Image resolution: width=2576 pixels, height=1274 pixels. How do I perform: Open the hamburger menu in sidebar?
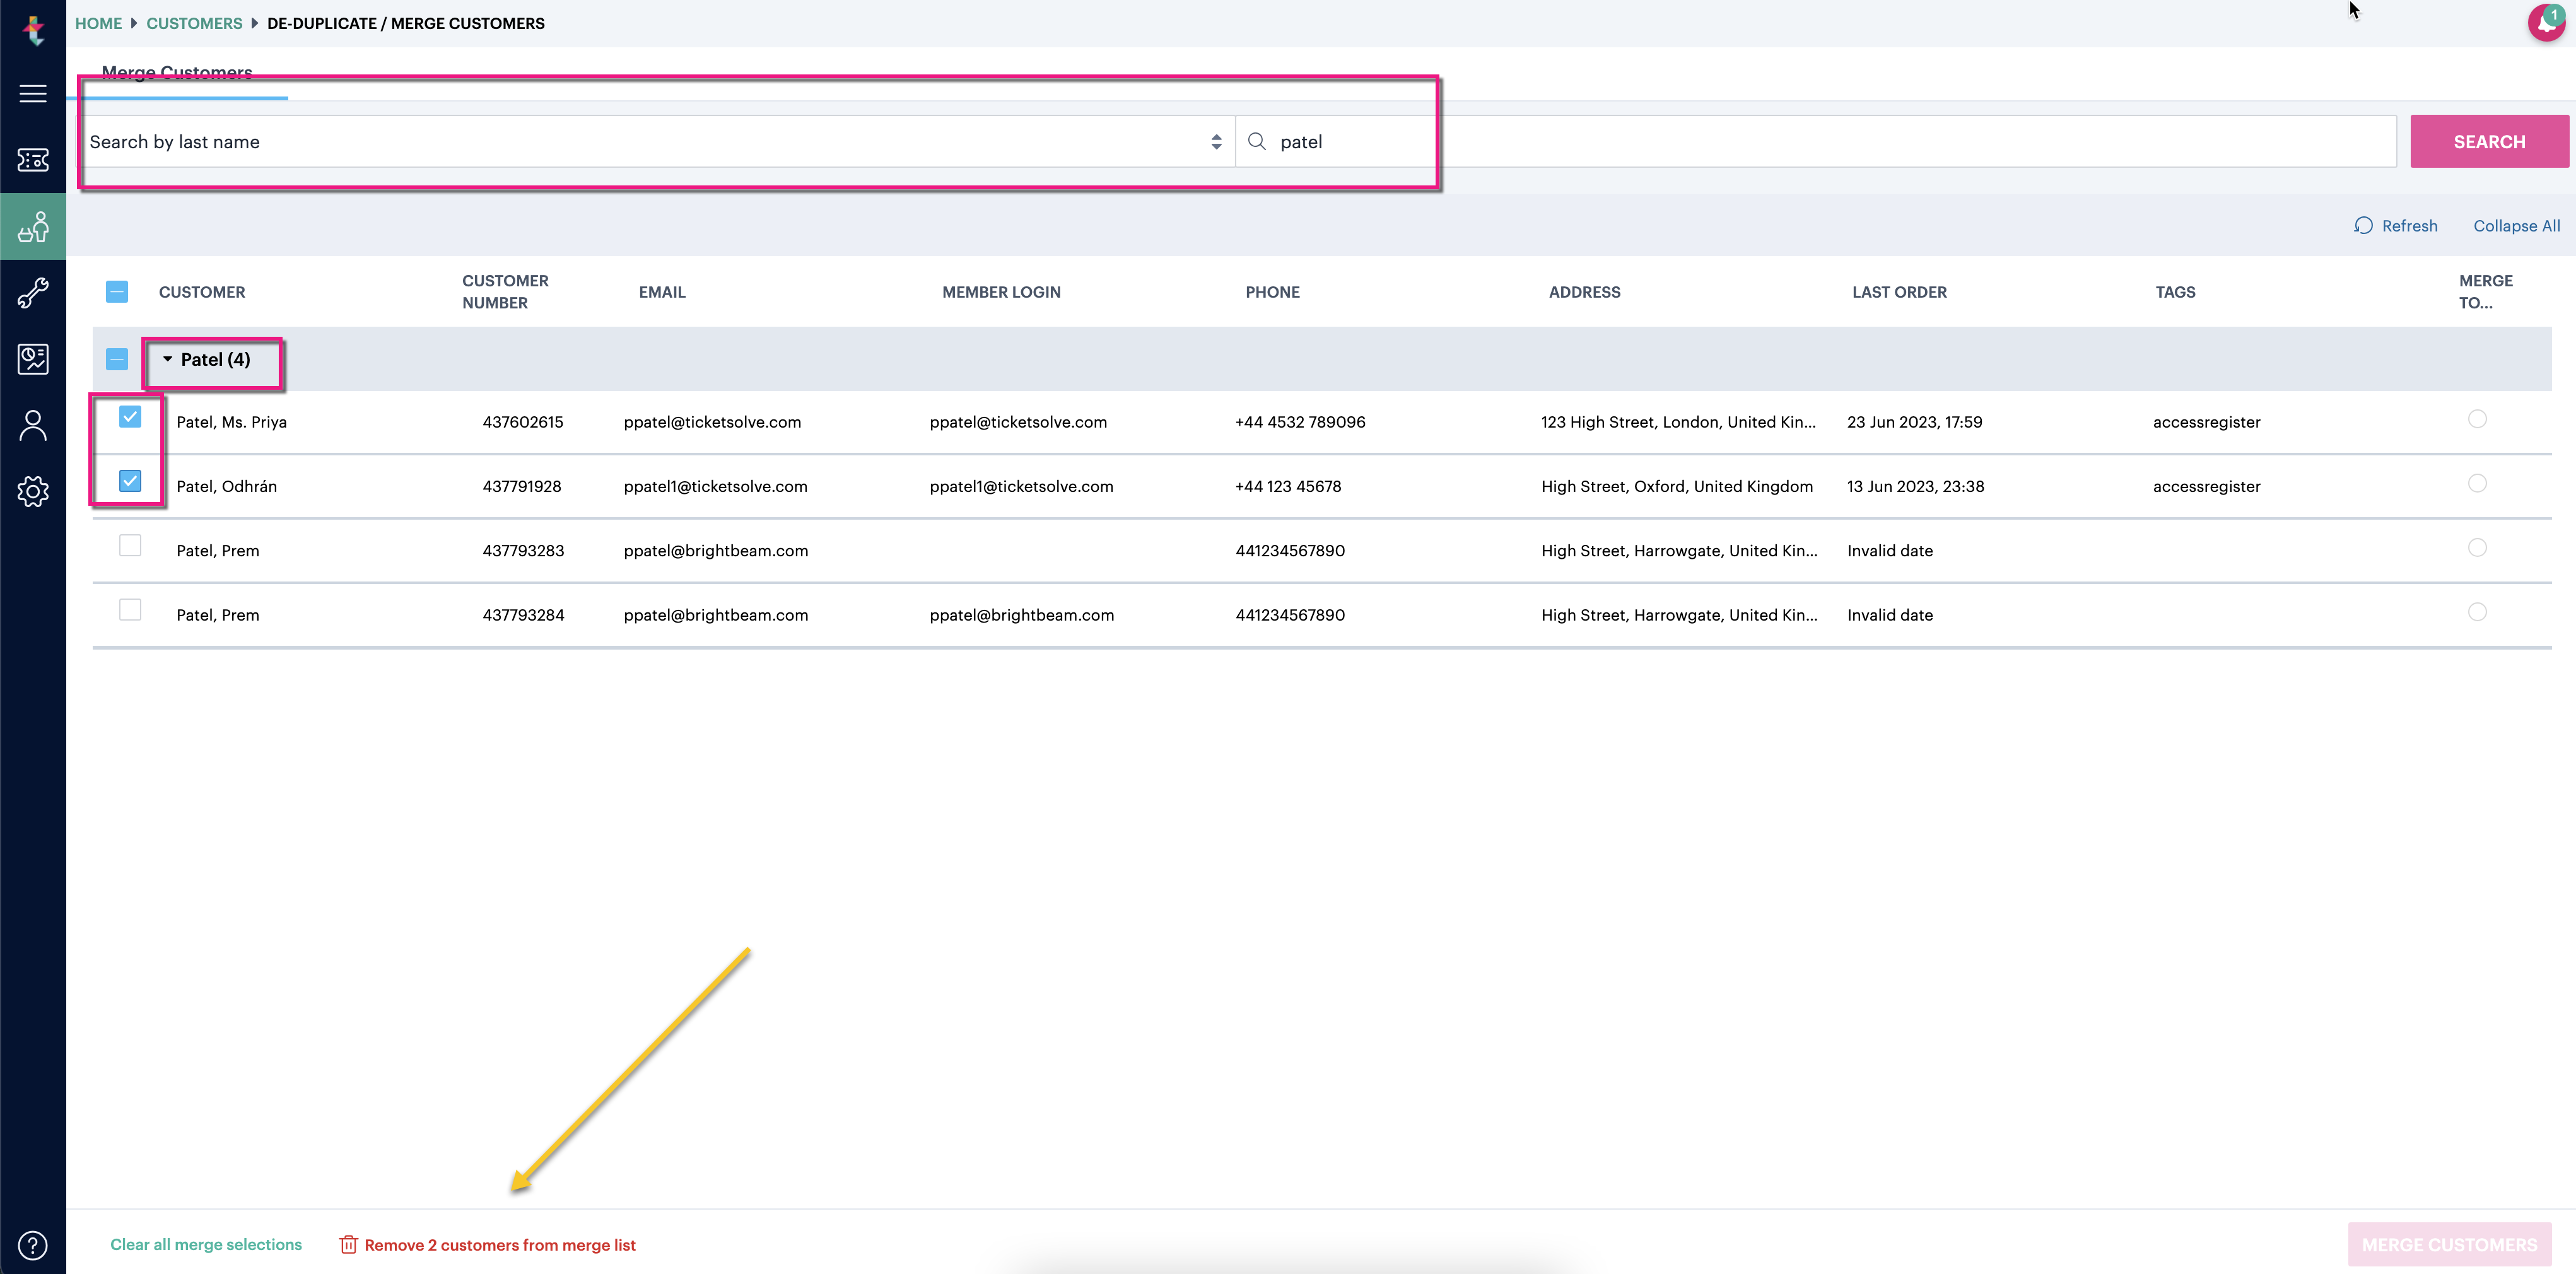[x=33, y=94]
